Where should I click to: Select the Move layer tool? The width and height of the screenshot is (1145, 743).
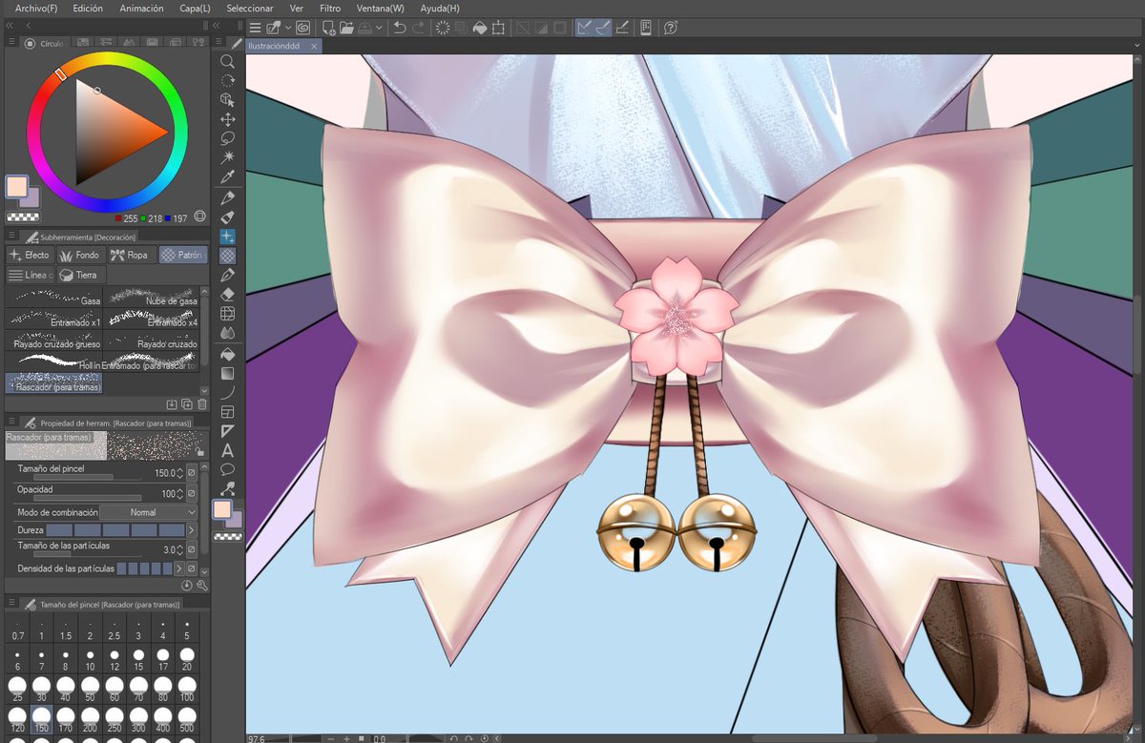point(227,119)
